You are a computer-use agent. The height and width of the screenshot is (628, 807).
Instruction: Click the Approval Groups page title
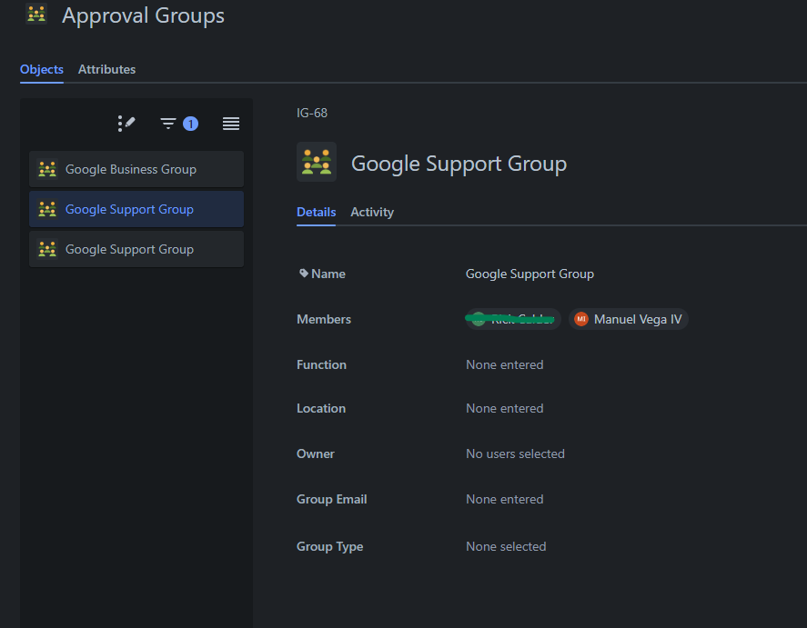(x=143, y=15)
